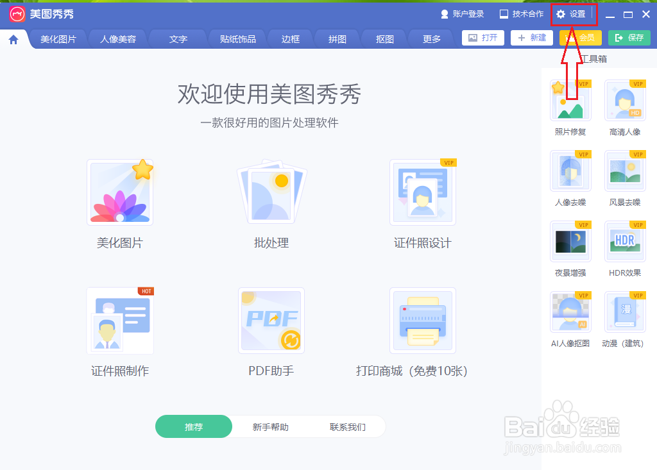Viewport: 657px width, 470px height.
Task: Click the 新建 button
Action: 532,38
